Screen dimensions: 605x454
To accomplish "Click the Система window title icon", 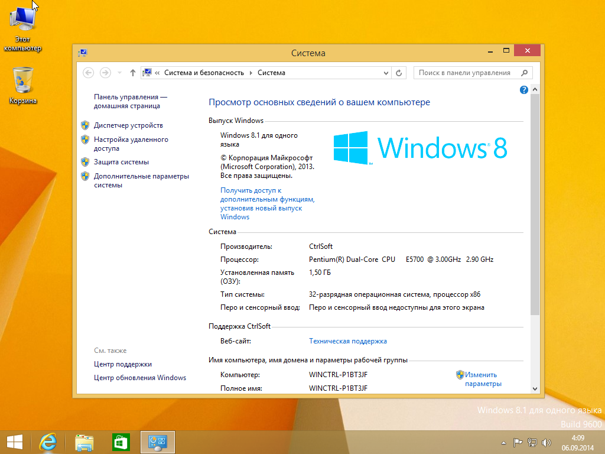I will pyautogui.click(x=83, y=53).
